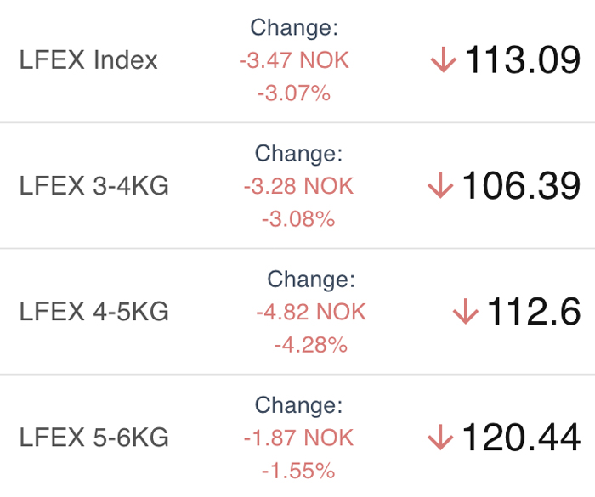Click the 120.44 price value
Screen dimensions: 595x497
(521, 438)
